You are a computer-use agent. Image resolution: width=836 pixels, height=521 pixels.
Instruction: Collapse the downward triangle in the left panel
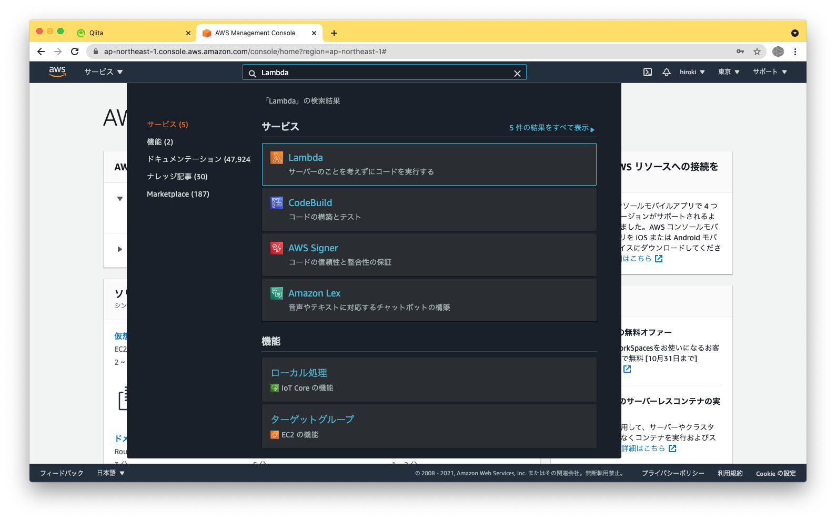point(120,199)
